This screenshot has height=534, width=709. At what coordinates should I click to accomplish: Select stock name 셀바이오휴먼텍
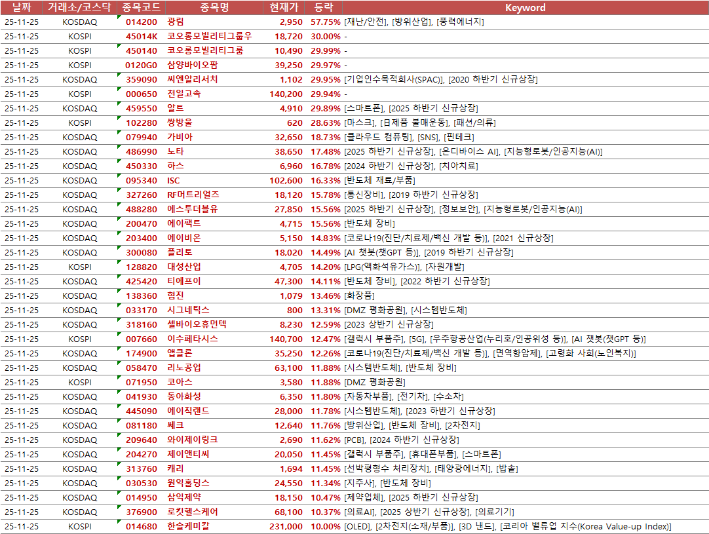coord(197,324)
